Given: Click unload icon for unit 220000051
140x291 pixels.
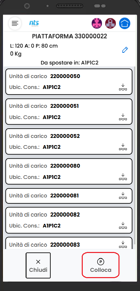Looking at the screenshot, I should 123,117.
